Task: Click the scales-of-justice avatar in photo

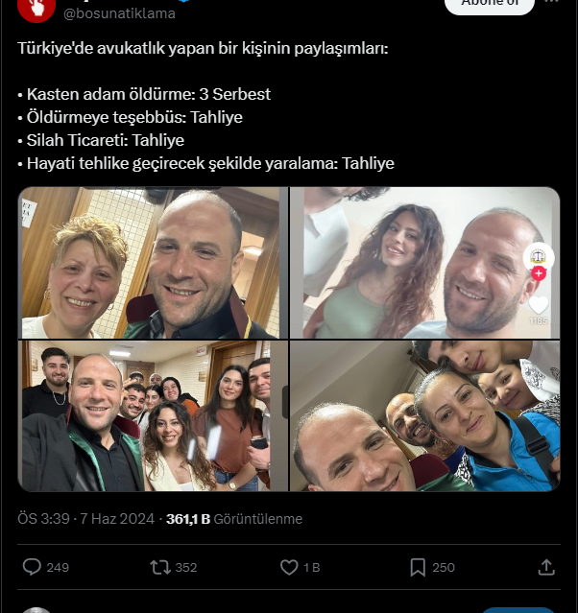Action: (x=539, y=257)
